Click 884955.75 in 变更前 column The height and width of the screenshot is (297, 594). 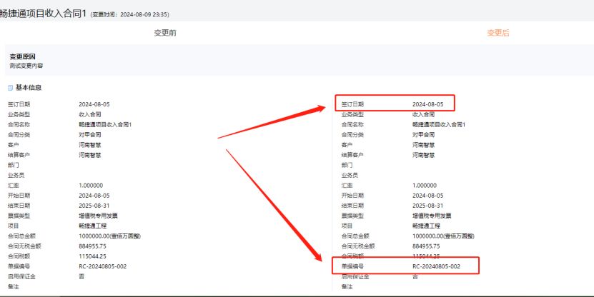coord(92,246)
